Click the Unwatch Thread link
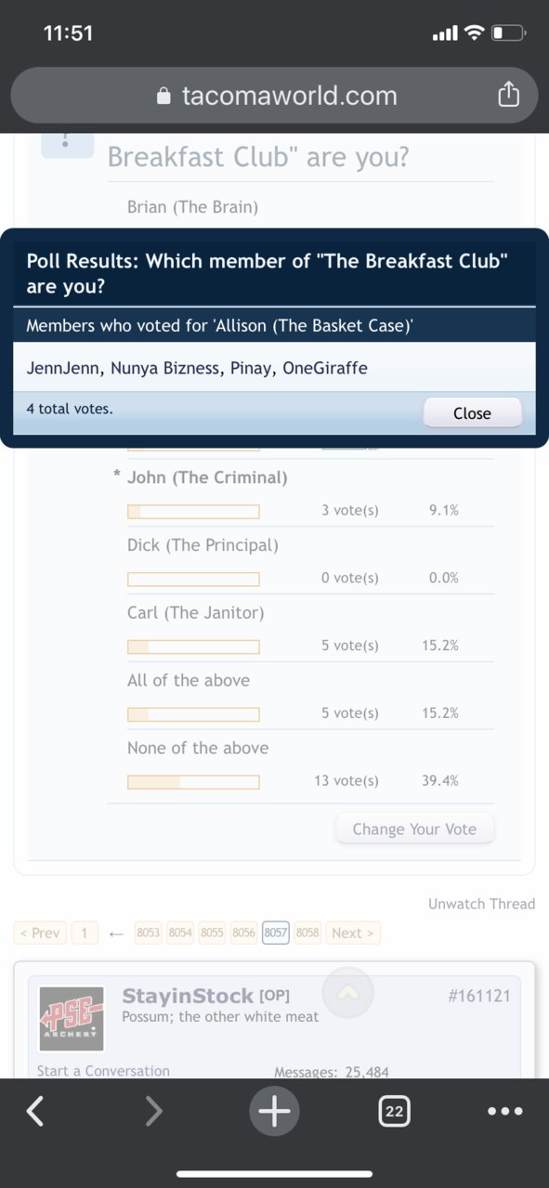Screen dimensions: 549x1188 point(481,903)
